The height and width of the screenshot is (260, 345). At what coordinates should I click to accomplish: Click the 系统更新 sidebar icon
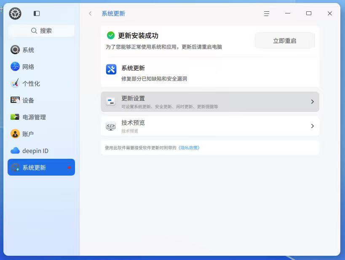(15, 168)
